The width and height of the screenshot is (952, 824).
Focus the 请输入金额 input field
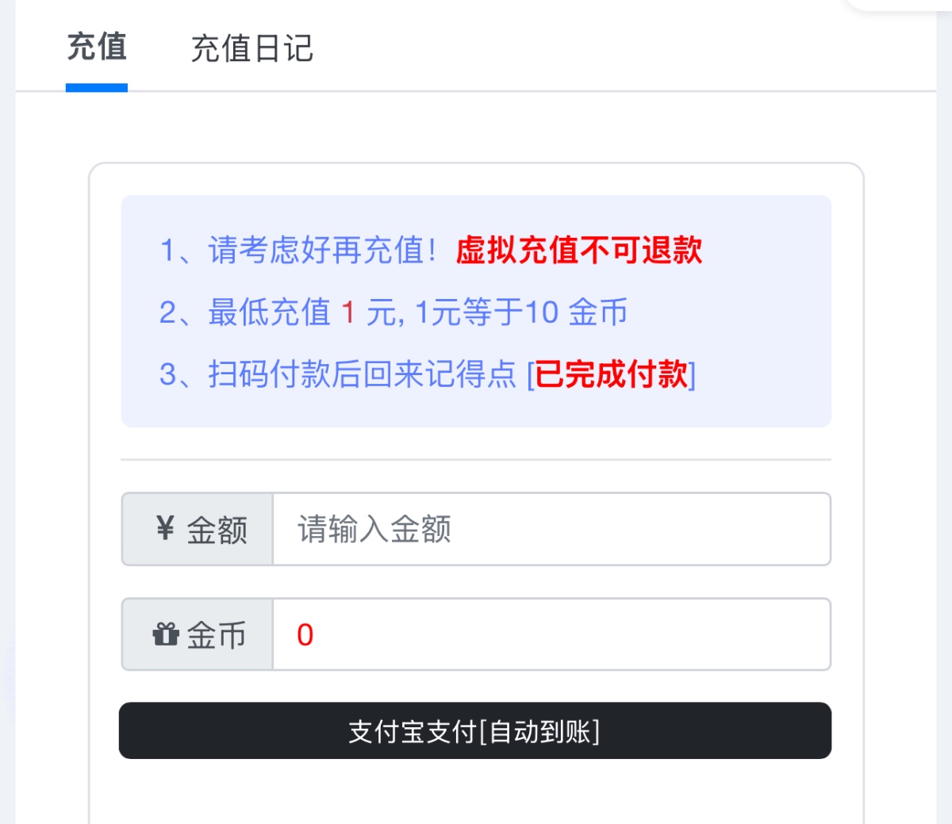pyautogui.click(x=551, y=529)
